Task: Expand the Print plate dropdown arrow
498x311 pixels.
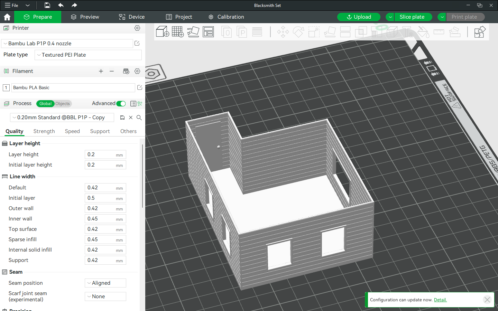Action: click(x=442, y=17)
